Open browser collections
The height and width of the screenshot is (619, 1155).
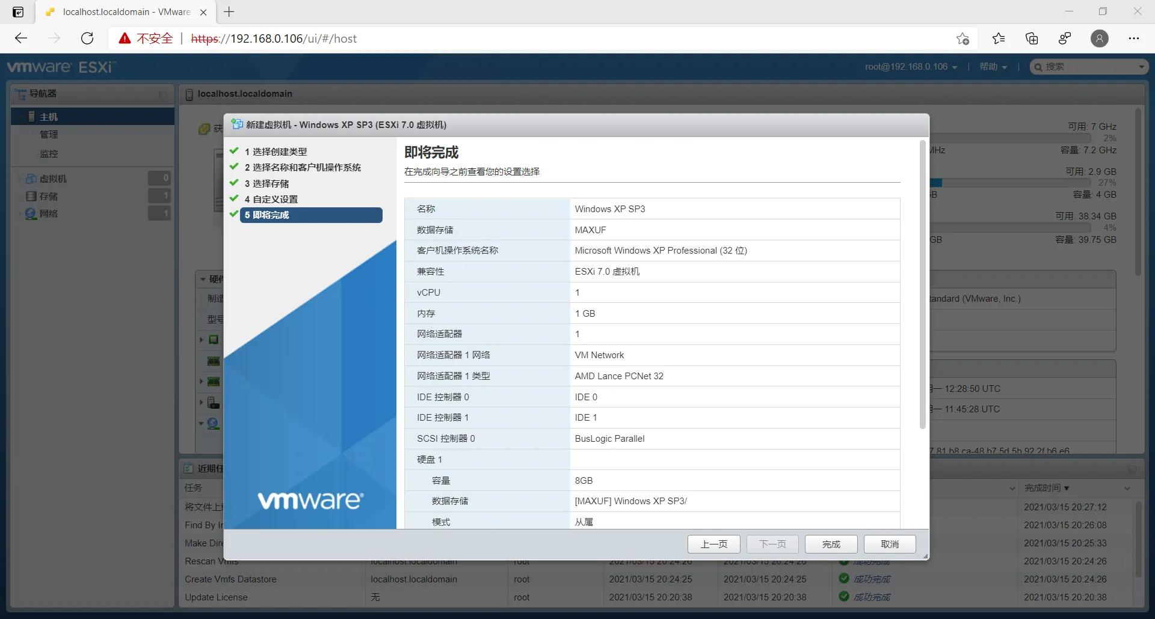click(1032, 38)
